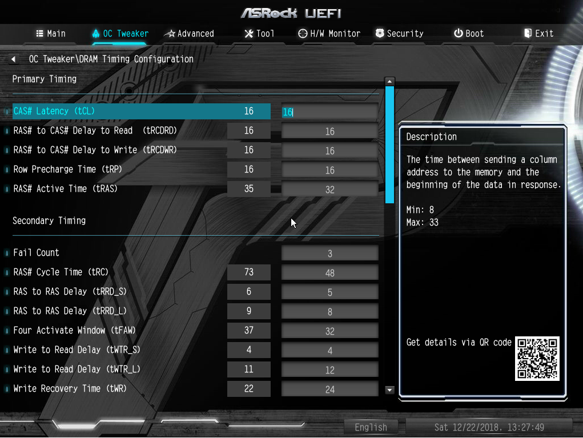Open the Security tab

click(400, 34)
